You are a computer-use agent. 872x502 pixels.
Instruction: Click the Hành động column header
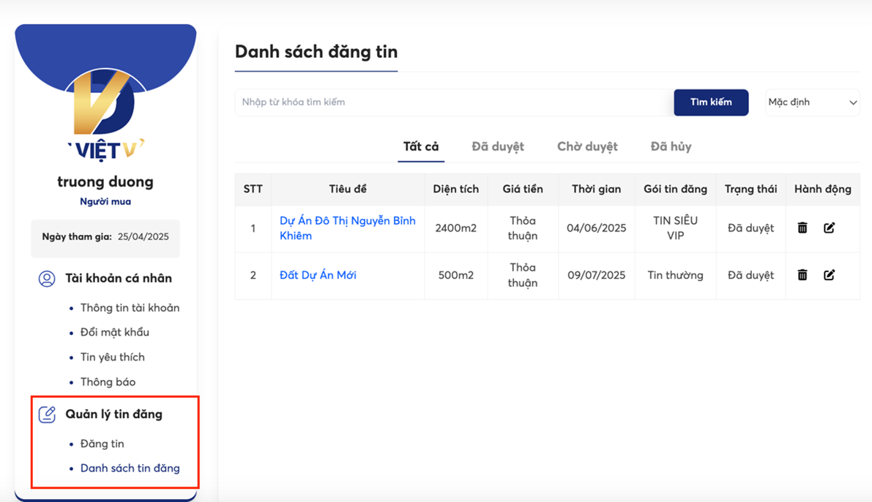[822, 189]
